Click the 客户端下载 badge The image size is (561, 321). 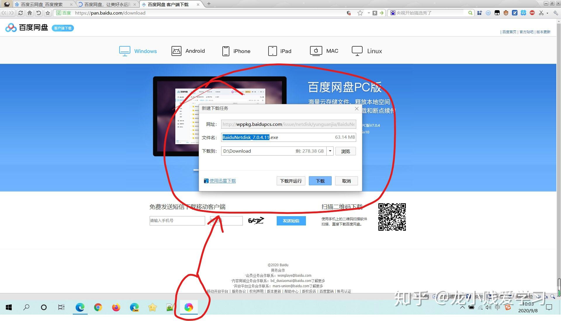click(63, 28)
